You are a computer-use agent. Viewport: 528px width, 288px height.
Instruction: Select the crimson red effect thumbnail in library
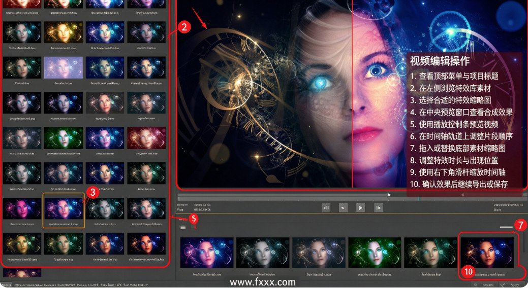click(146, 138)
